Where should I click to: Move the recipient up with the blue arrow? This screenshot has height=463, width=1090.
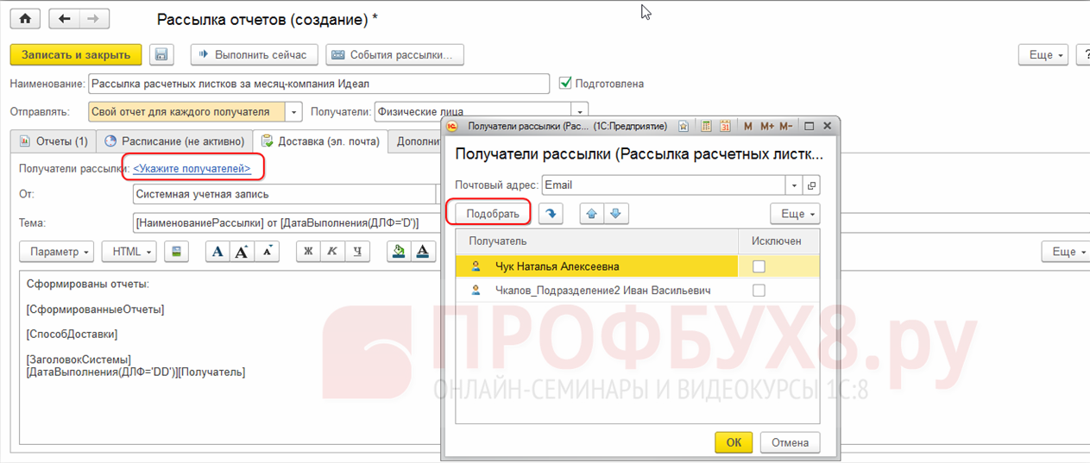click(594, 213)
